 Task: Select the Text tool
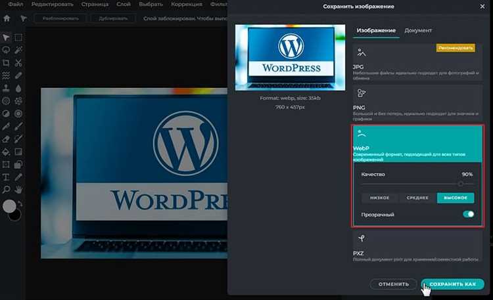(6, 177)
